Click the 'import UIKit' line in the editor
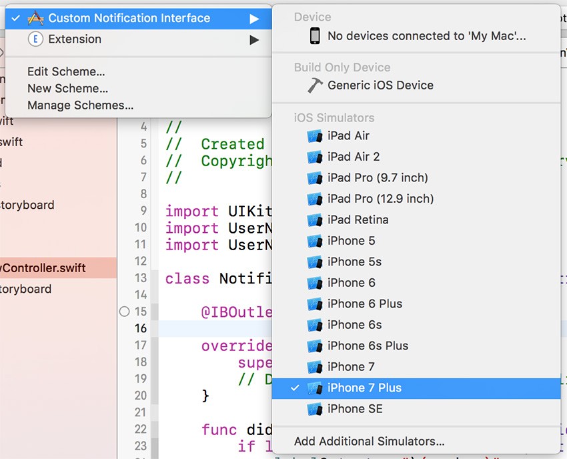This screenshot has height=459, width=567. coord(218,211)
